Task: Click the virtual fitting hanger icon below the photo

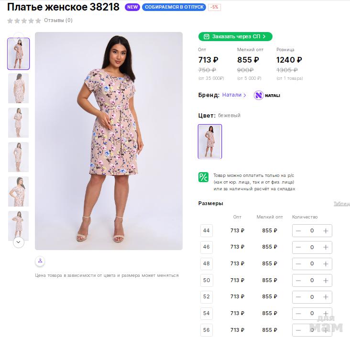Action: (40, 261)
